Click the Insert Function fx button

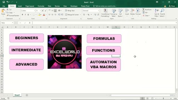point(30,23)
